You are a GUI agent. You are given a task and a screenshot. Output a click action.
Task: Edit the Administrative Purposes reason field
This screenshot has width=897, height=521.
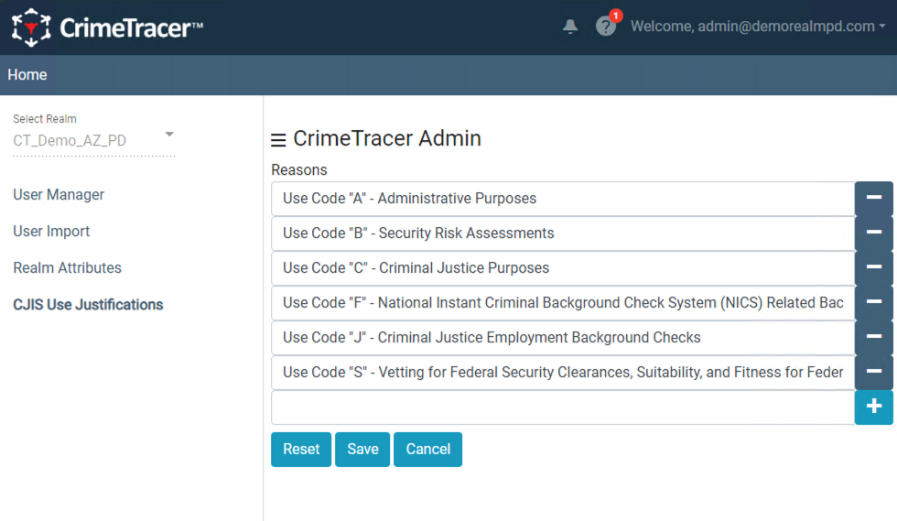(x=563, y=199)
